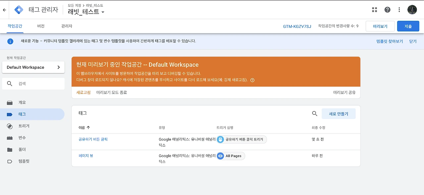Screen dimensions: 424x195
Task: Click the 템플릿 template icon
Action: [x=10, y=161]
